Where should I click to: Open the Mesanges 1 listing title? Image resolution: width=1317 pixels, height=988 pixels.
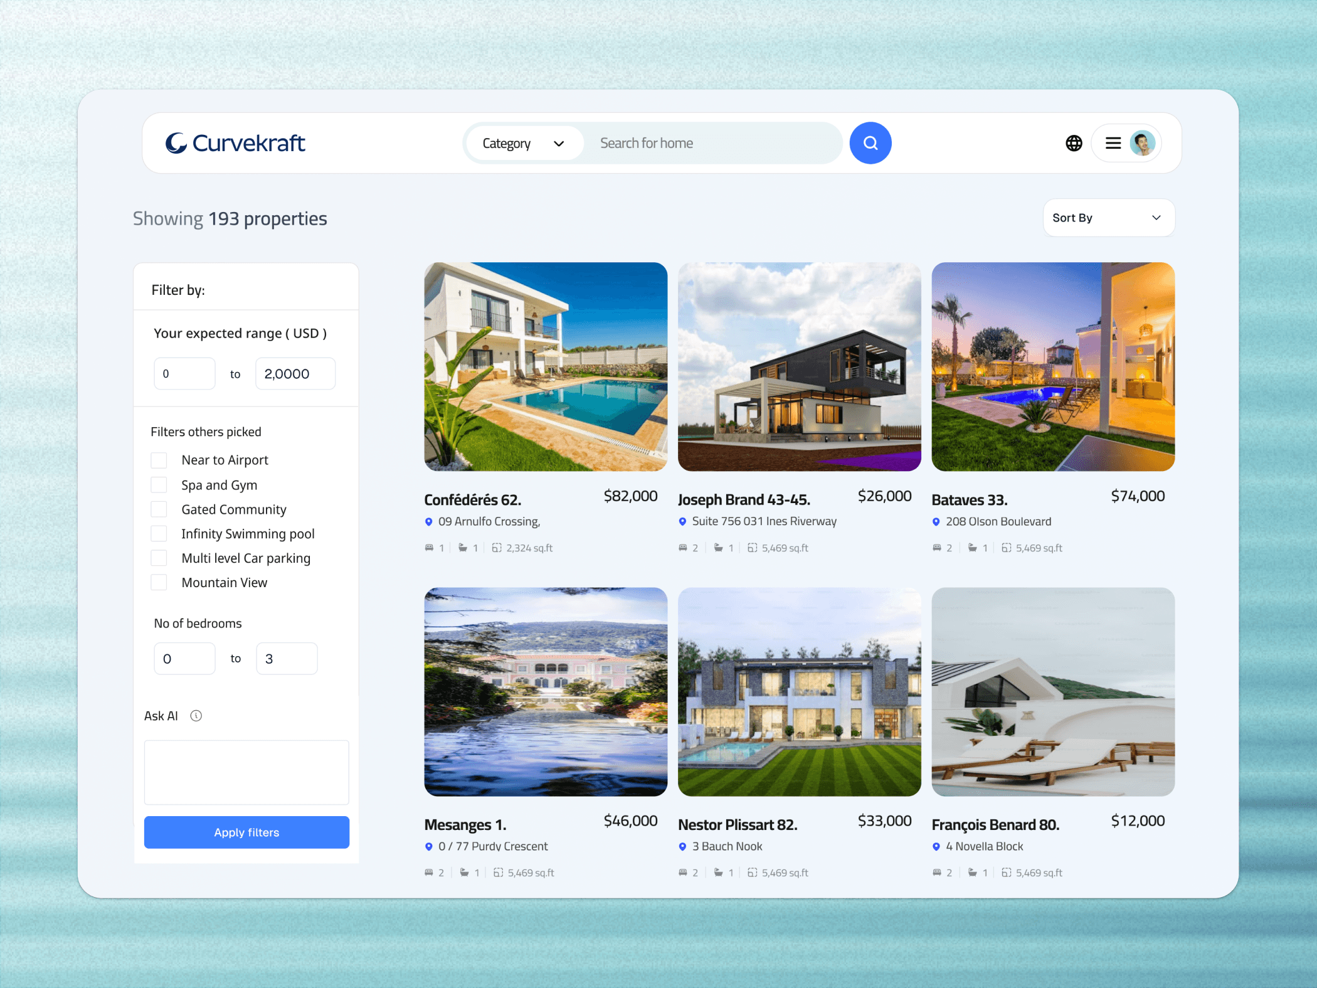tap(465, 825)
